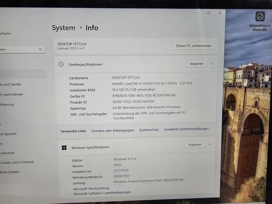Click the Version value '24H2'
This screenshot has height=204, width=272.
(117, 165)
